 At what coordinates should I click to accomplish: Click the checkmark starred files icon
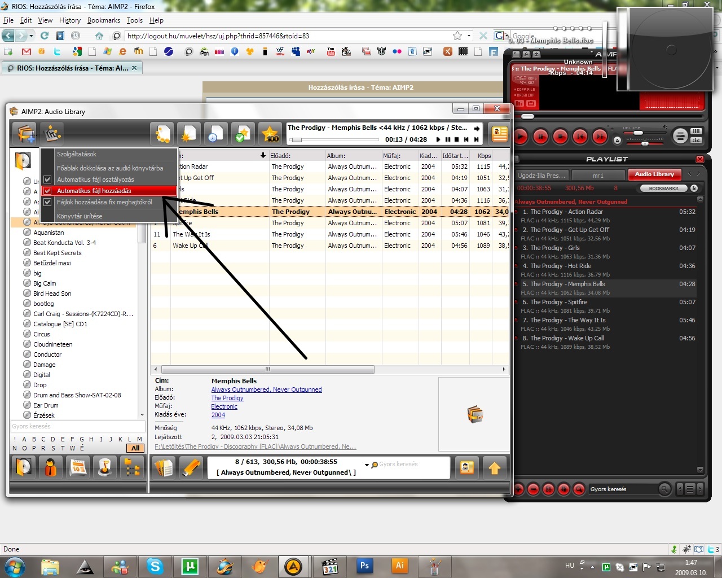tap(243, 134)
